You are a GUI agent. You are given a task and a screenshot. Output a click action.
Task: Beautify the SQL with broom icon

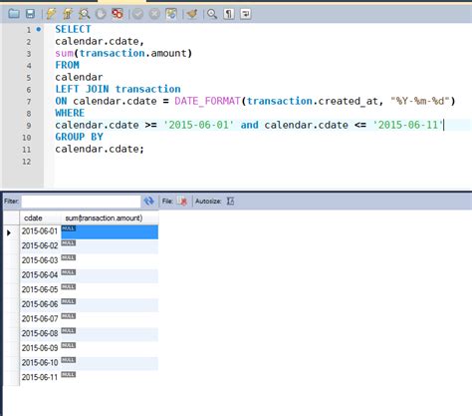point(192,14)
